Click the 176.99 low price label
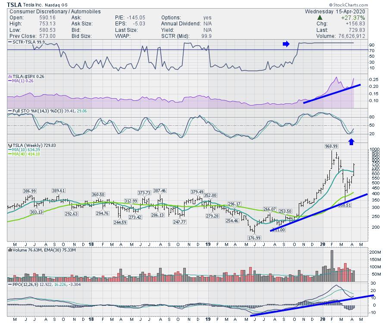Image resolution: width=388 pixels, height=323 pixels. pos(255,237)
